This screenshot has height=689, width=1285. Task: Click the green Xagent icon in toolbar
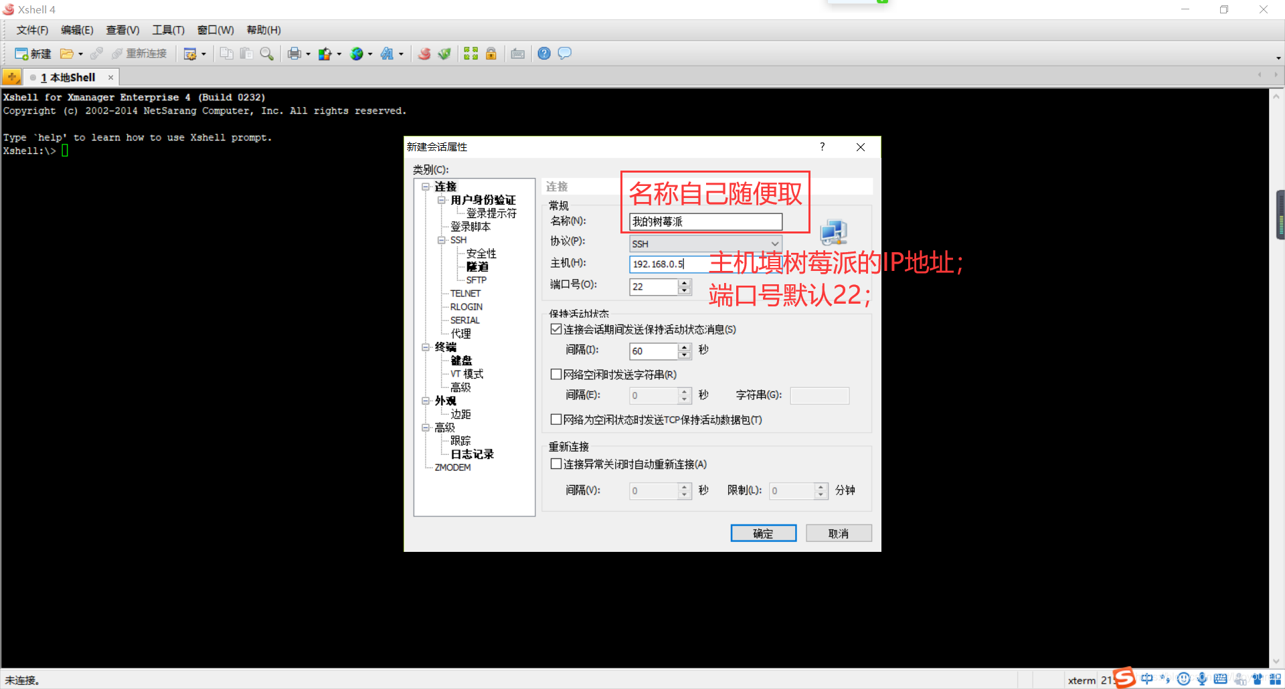(444, 54)
